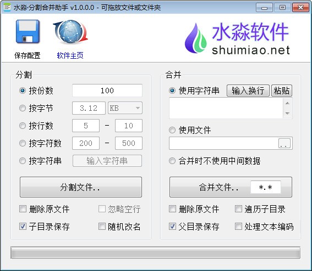Viewport: 312px width, 271px height.
Task: Expand the KB unit dropdown
Action: [125, 108]
